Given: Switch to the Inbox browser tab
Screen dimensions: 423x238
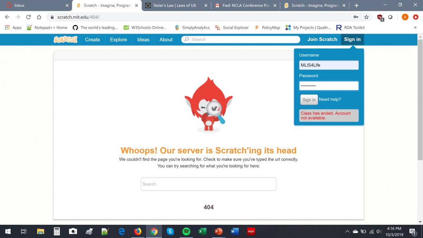Looking at the screenshot, I should [x=35, y=5].
